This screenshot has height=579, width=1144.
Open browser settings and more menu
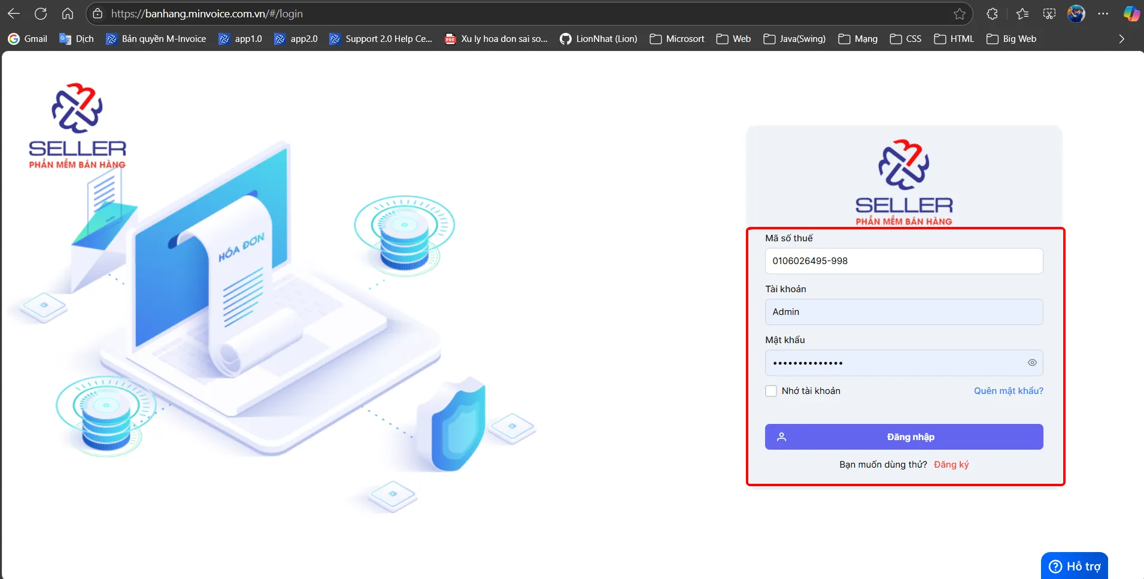coord(1103,14)
